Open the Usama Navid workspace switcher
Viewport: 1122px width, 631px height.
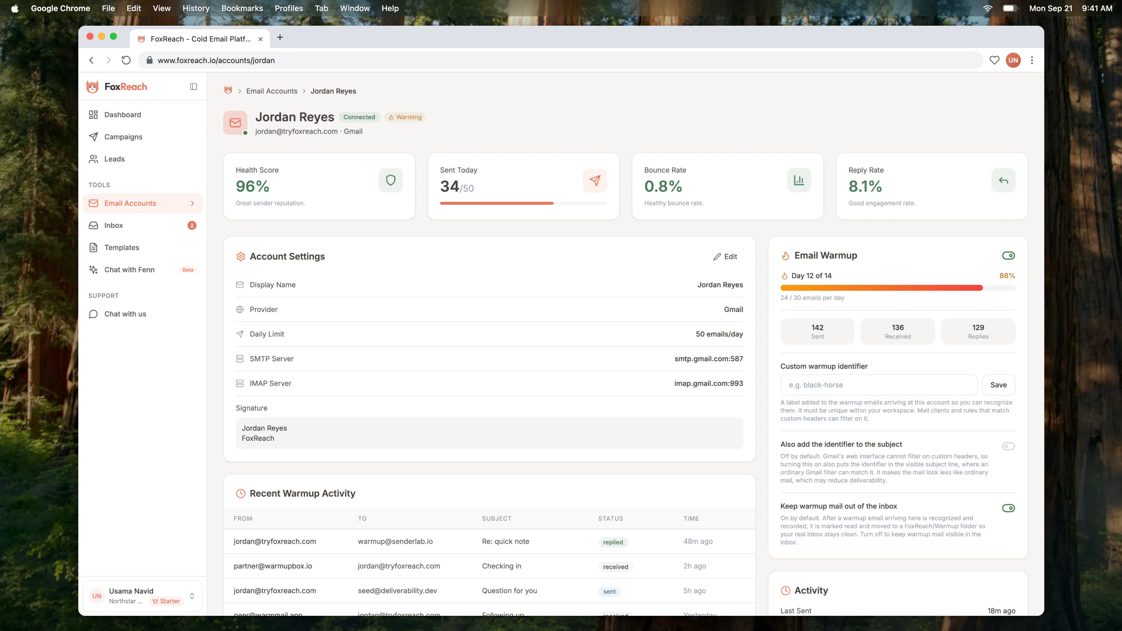tap(143, 596)
